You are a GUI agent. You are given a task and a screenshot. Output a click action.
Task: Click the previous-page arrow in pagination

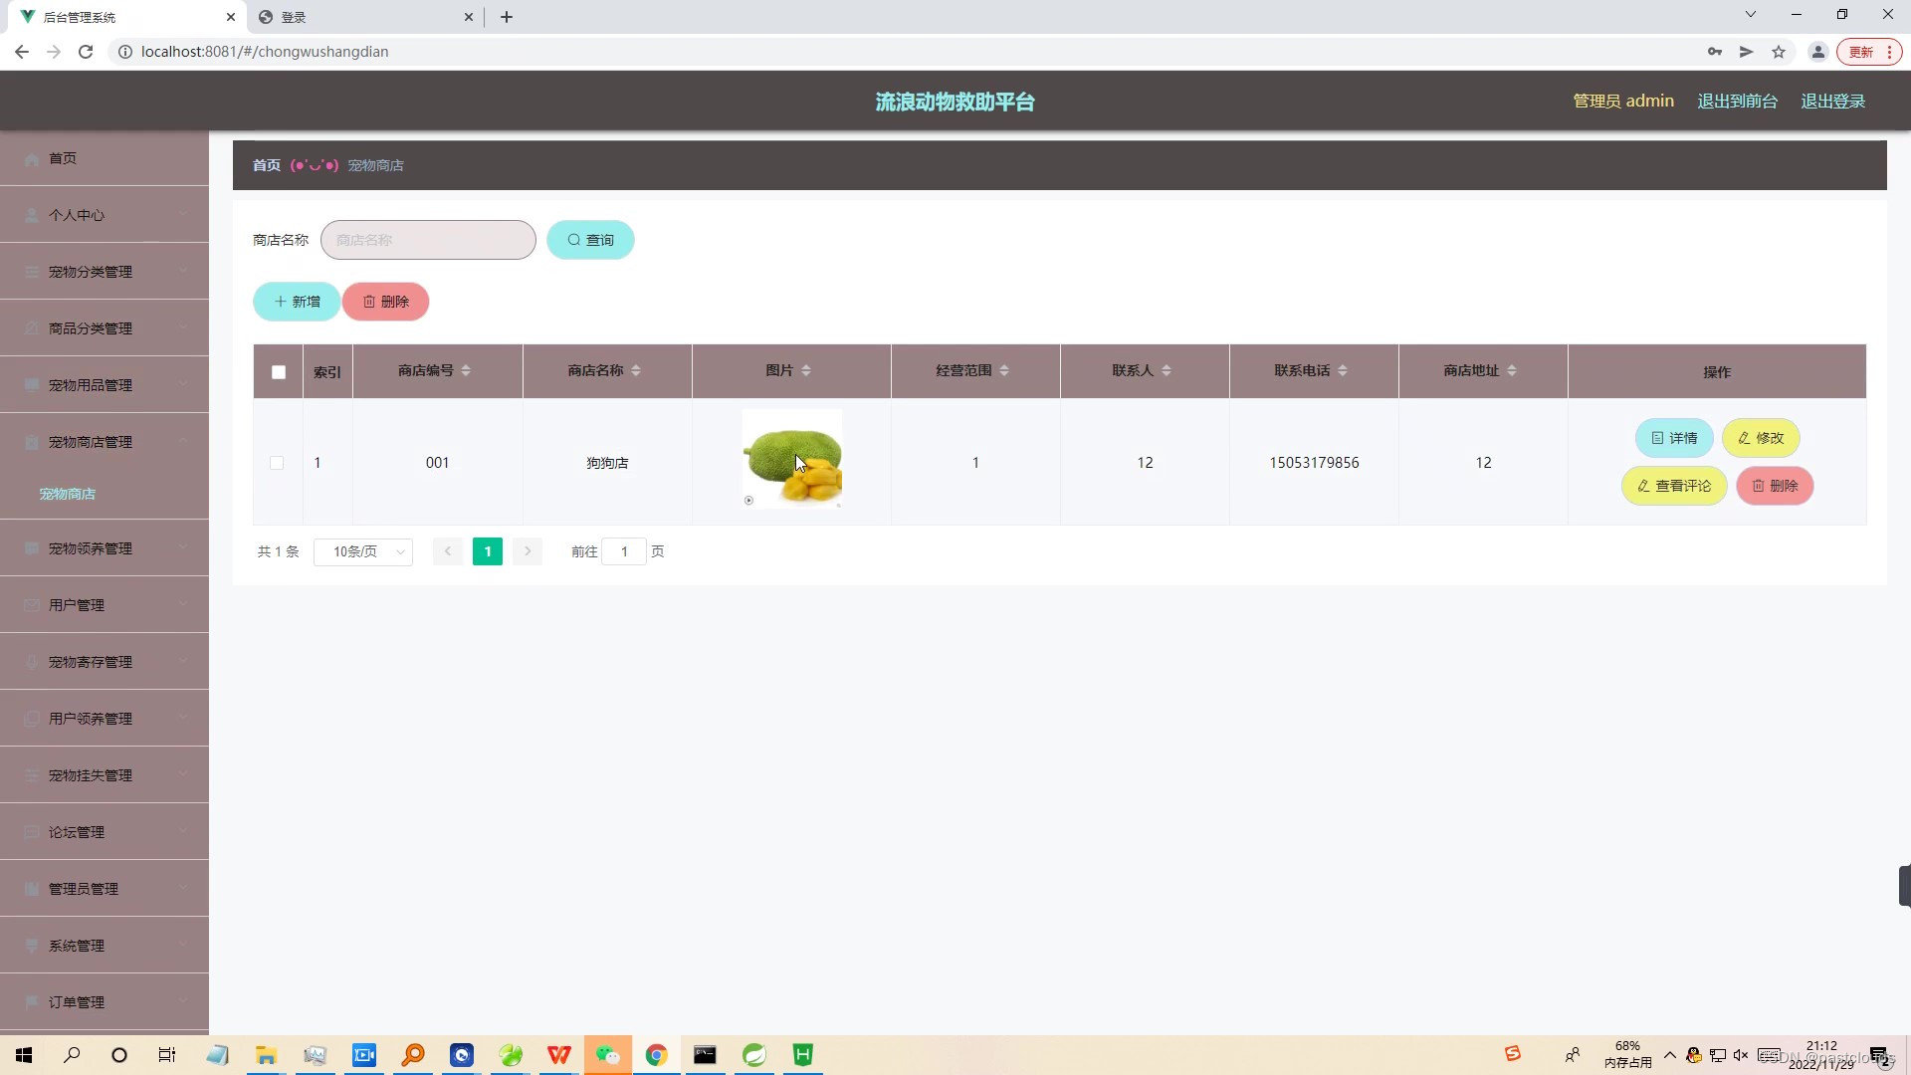tap(447, 551)
